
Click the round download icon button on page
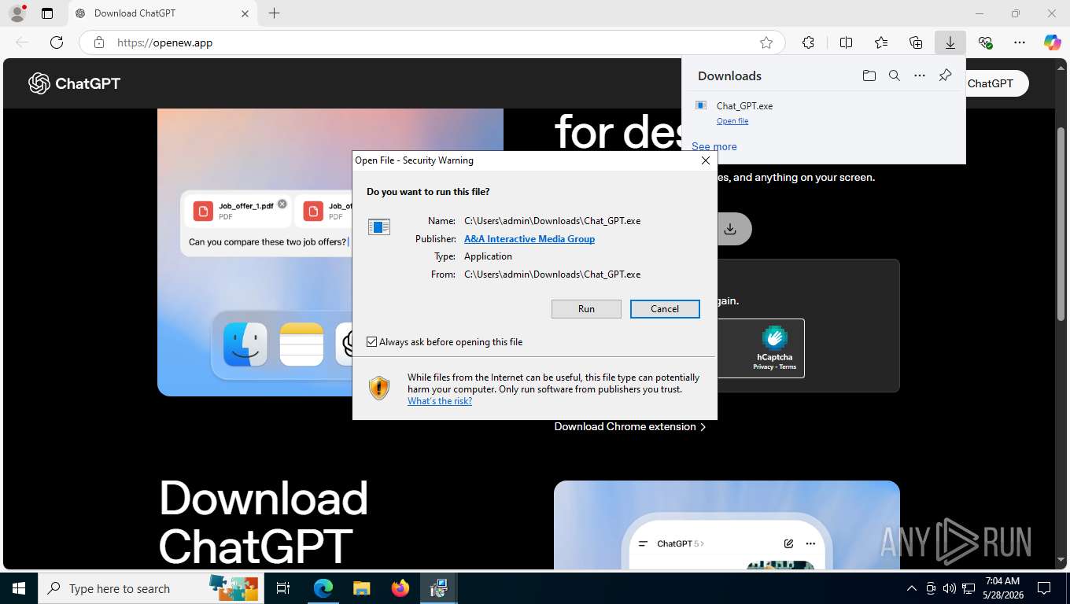pyautogui.click(x=730, y=229)
